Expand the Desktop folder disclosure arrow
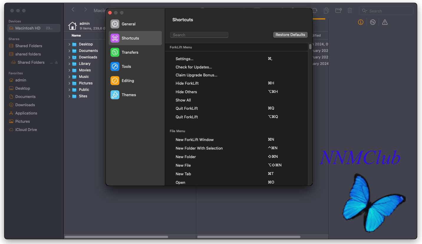422x244 pixels. pos(69,44)
